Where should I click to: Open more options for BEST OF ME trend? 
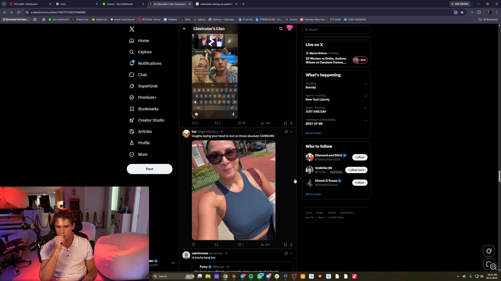pyautogui.click(x=365, y=120)
